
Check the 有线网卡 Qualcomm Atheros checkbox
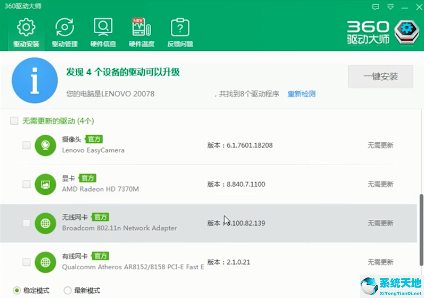(x=27, y=262)
